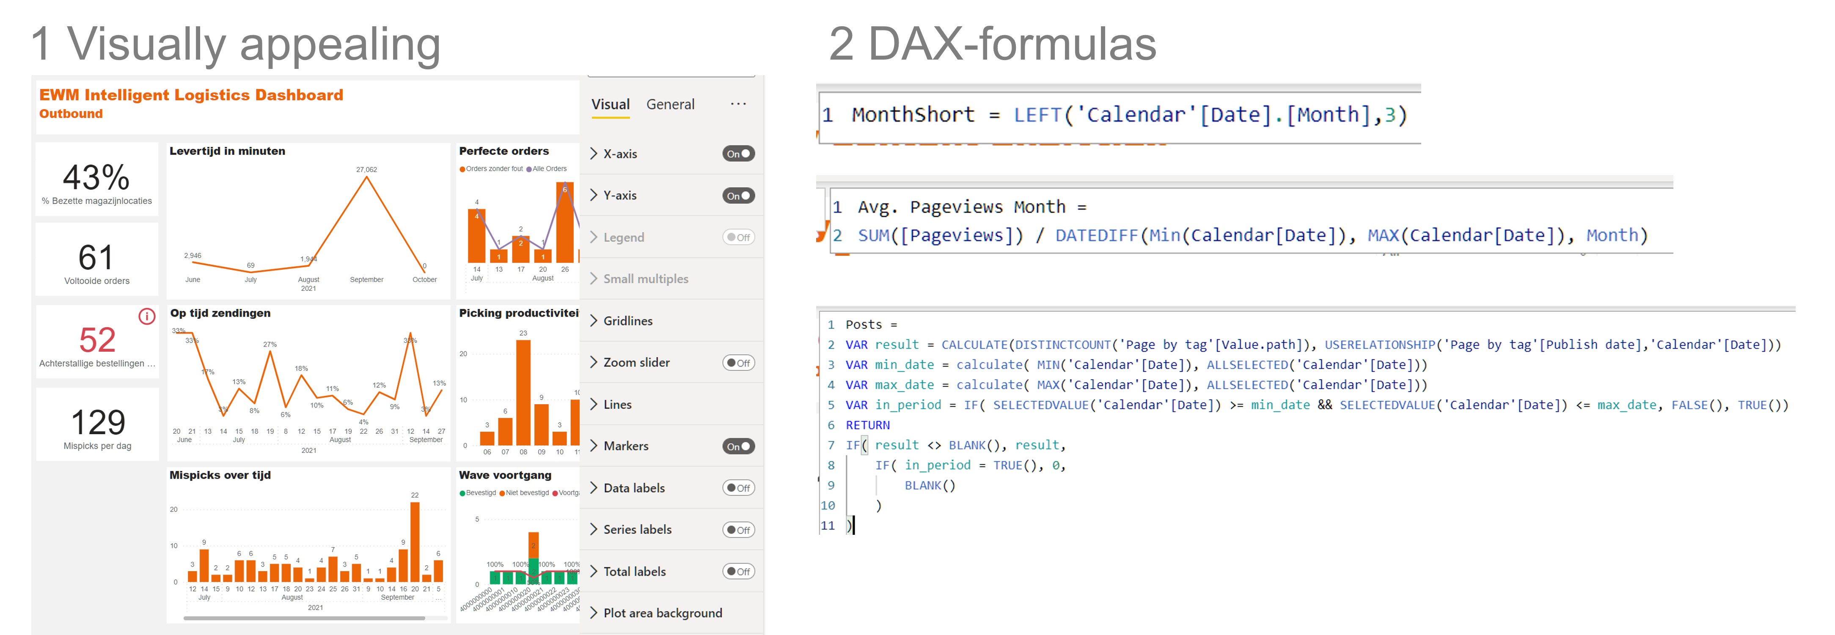This screenshot has width=1835, height=635.
Task: Click the EWM Intelligent Logistics Dashboard title
Action: pyautogui.click(x=191, y=95)
